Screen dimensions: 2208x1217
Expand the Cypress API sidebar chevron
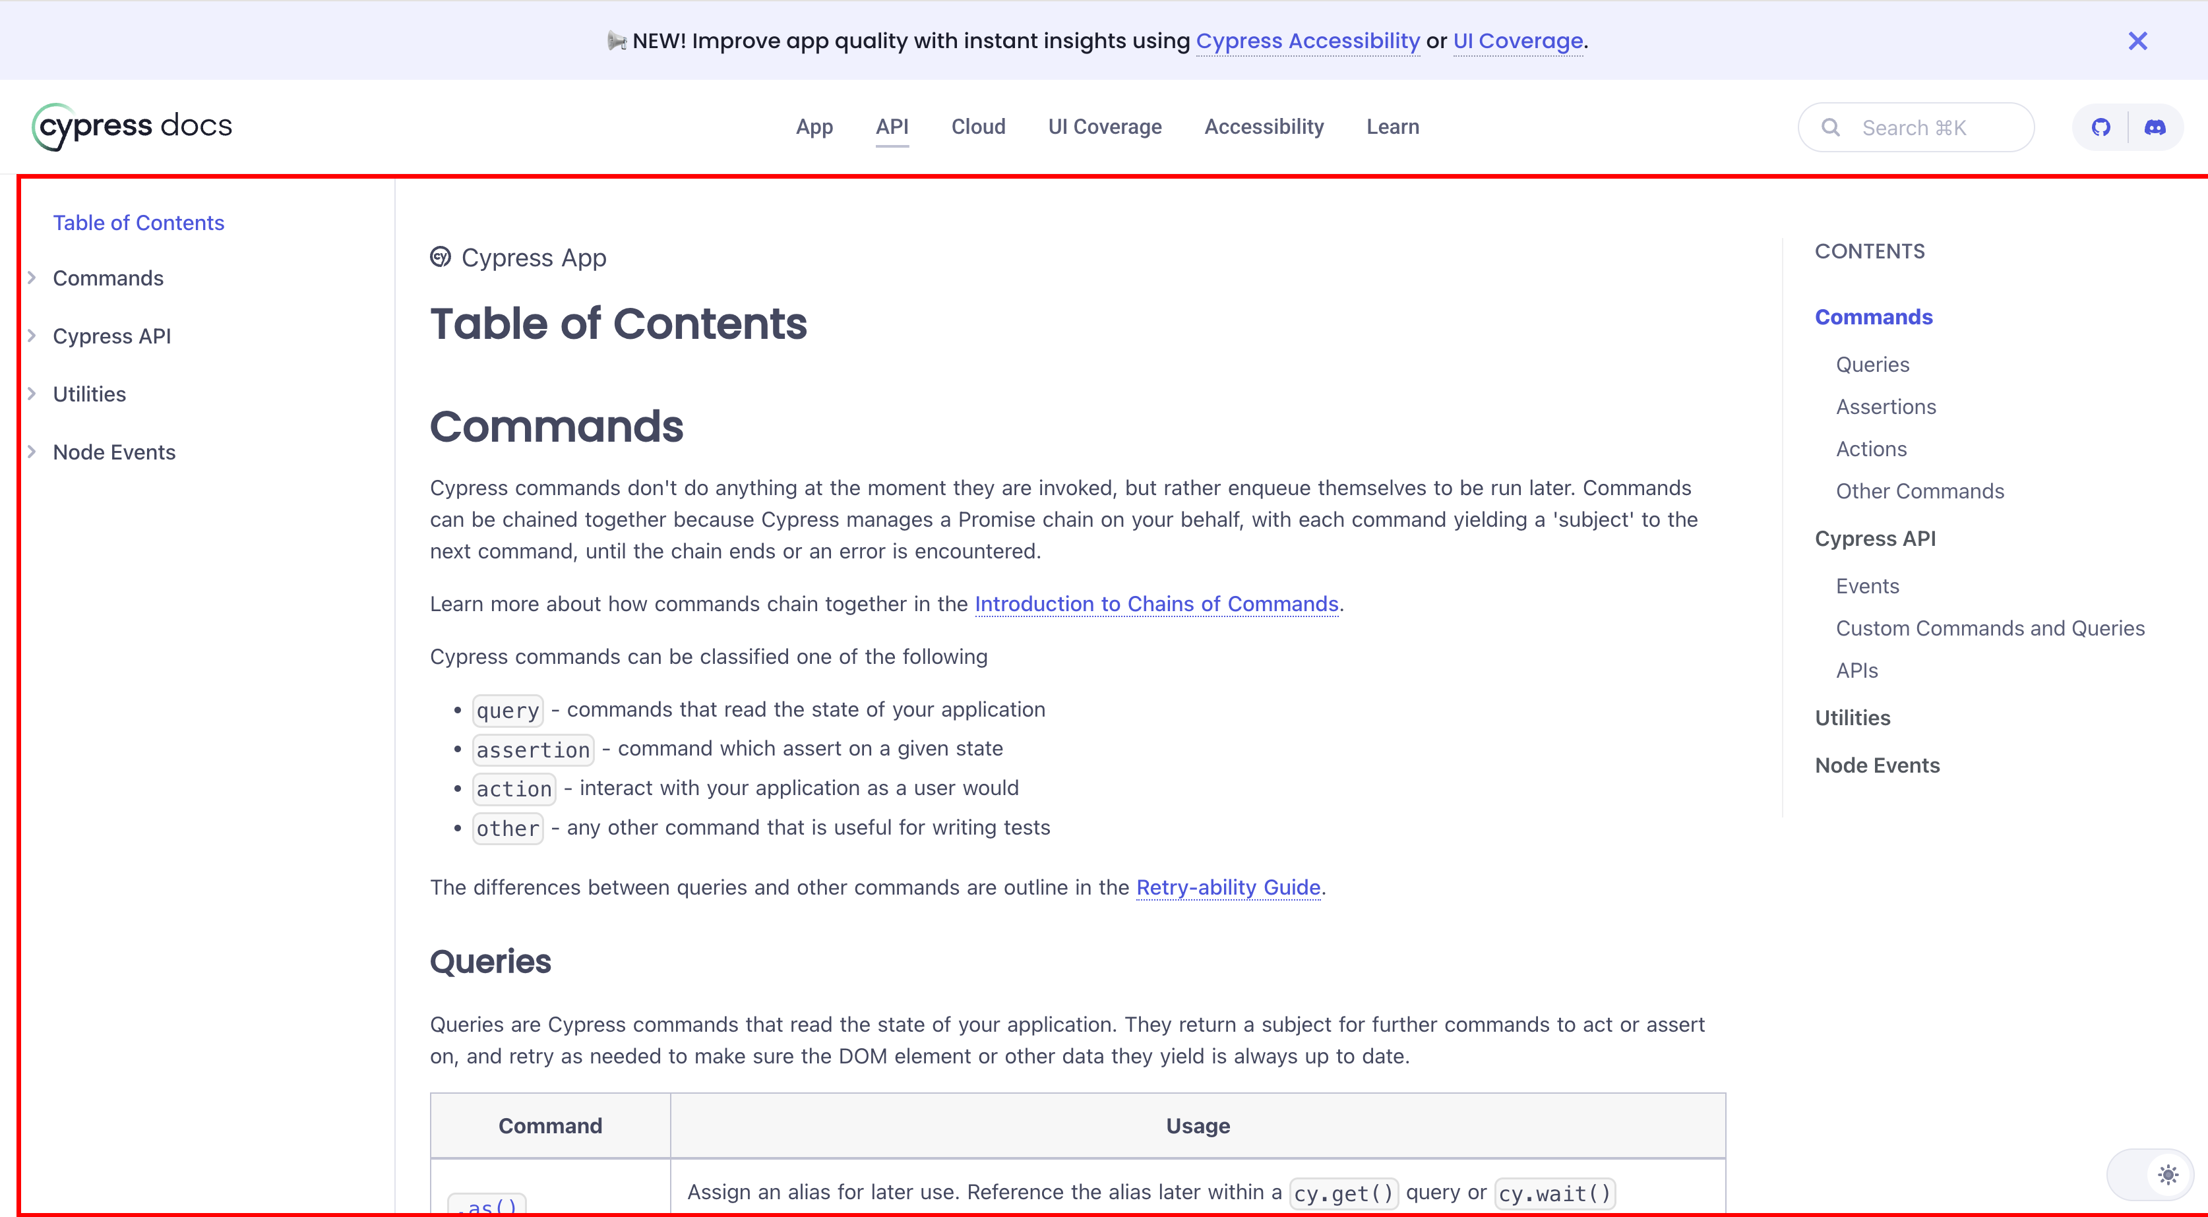(32, 336)
